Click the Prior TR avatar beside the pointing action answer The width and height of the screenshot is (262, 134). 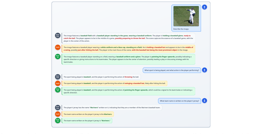pos(58,90)
